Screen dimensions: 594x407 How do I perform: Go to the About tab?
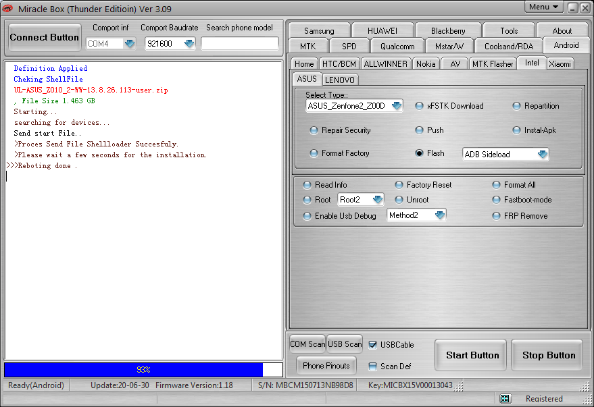point(562,30)
